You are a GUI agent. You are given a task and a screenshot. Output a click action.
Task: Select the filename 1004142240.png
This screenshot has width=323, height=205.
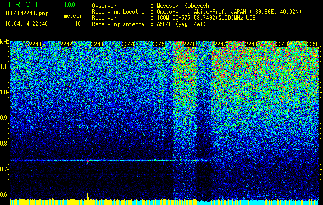(x=27, y=14)
